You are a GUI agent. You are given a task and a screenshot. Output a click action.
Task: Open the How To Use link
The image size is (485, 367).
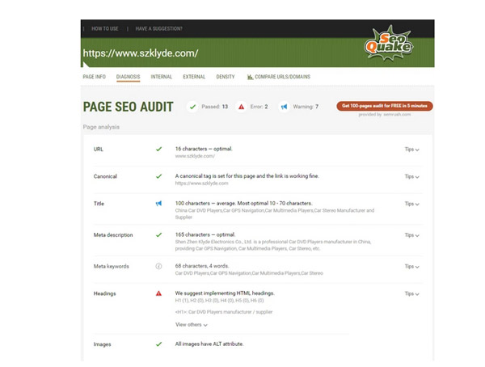point(105,28)
